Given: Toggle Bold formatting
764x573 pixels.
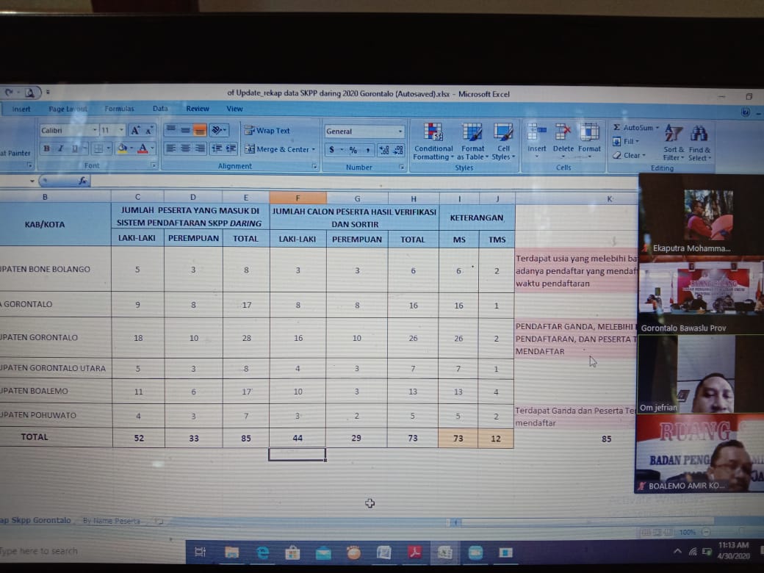Looking at the screenshot, I should click(x=47, y=148).
